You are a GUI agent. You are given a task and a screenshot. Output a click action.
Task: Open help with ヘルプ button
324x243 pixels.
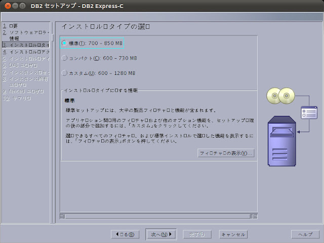(305, 234)
